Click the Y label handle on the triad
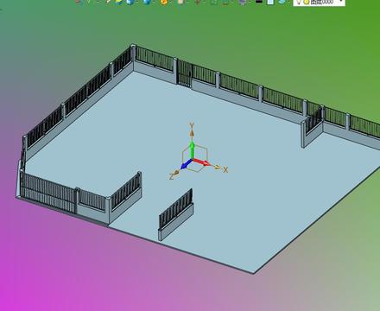The image size is (380, 311). 192,125
